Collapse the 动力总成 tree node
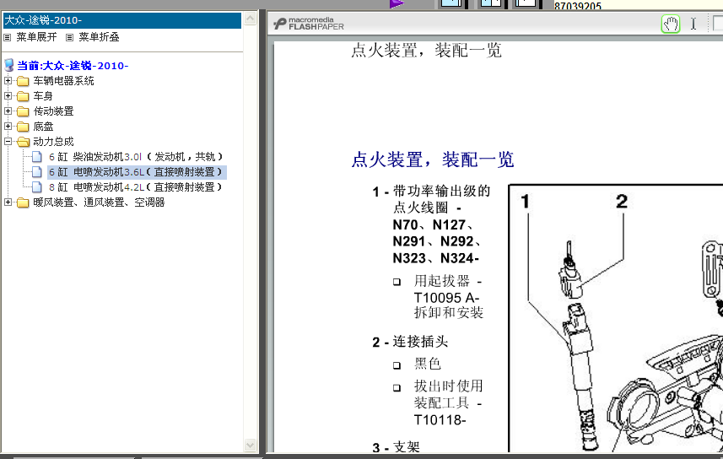This screenshot has height=459, width=723. (8, 142)
